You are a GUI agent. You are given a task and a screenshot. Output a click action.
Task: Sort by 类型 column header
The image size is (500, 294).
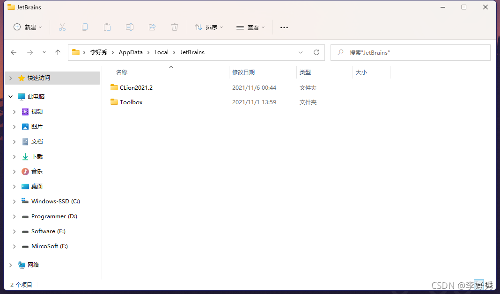pos(305,72)
